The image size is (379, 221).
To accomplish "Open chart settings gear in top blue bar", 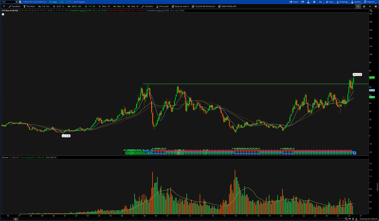I will 314,2.
